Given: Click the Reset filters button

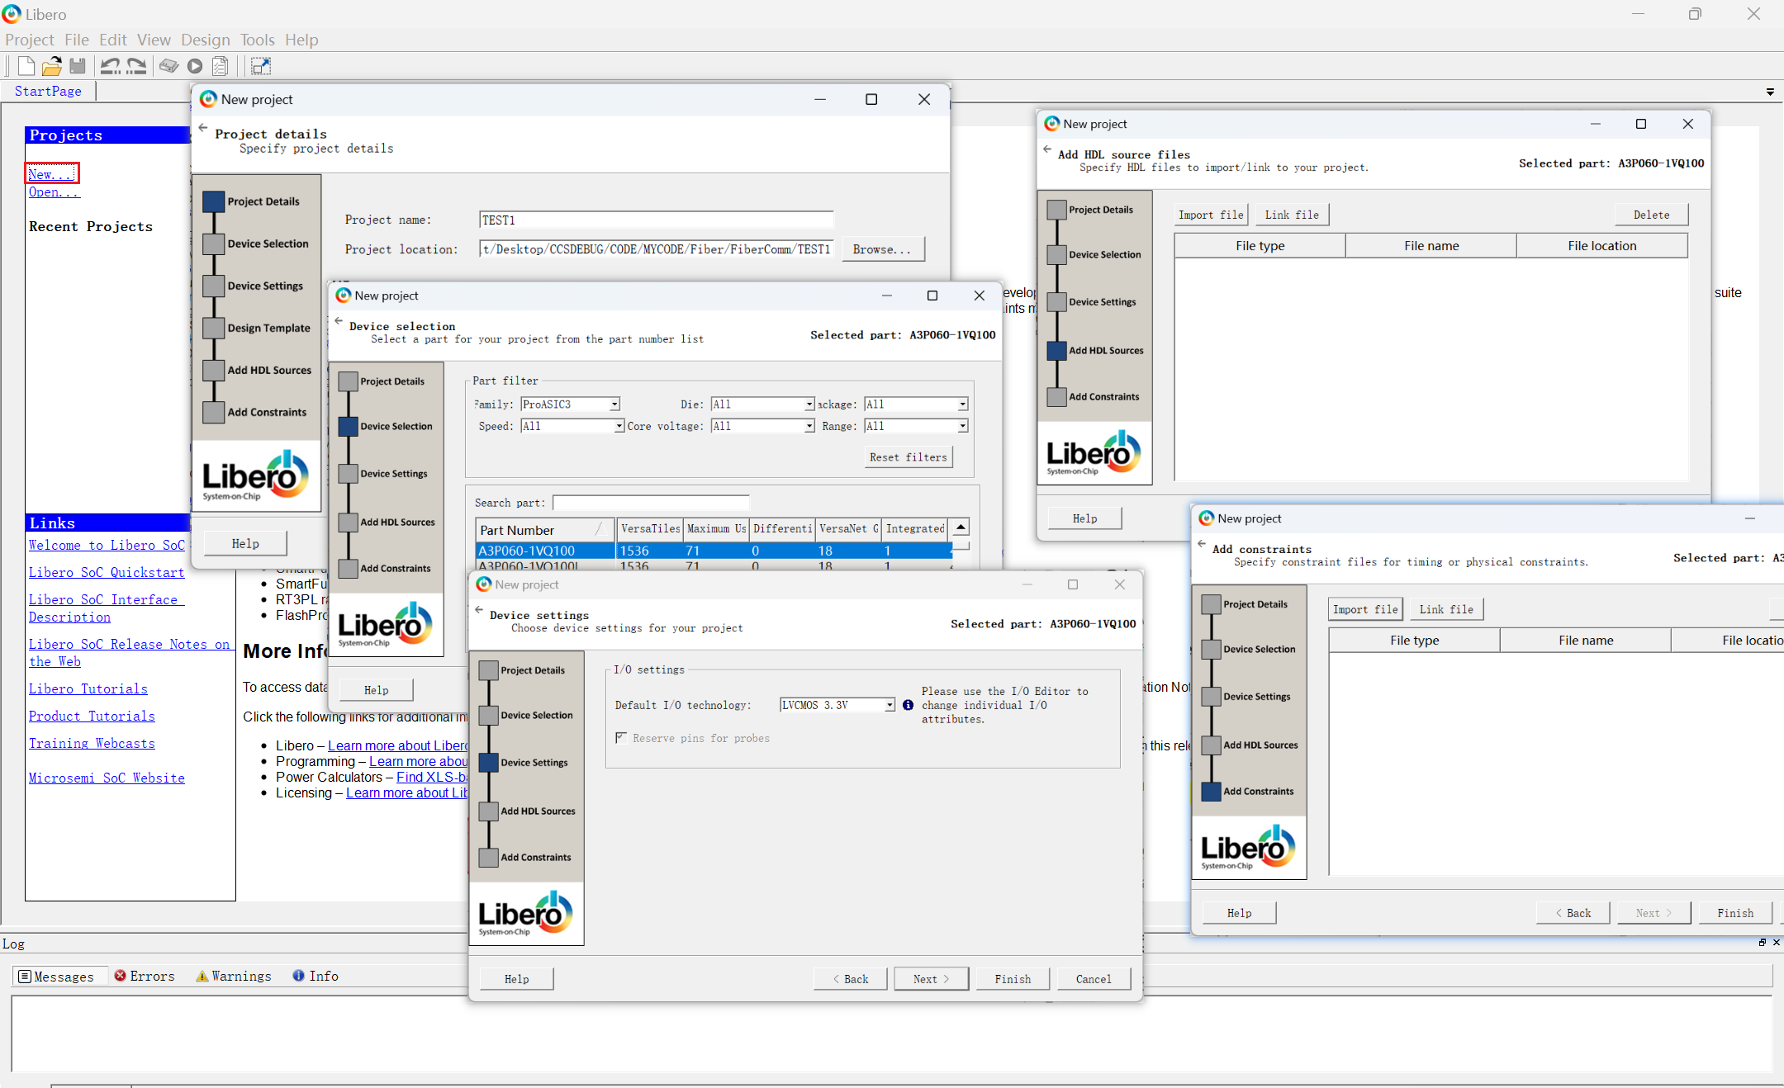Looking at the screenshot, I should (x=908, y=457).
